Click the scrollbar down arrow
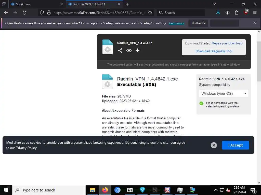Image resolution: width=261 pixels, height=195 pixels. click(259, 183)
